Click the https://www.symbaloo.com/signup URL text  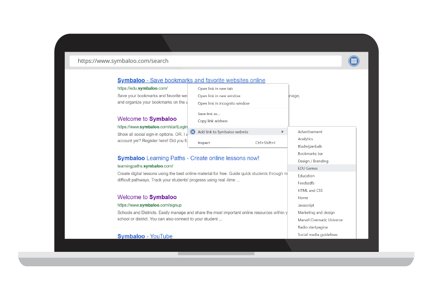[149, 205]
